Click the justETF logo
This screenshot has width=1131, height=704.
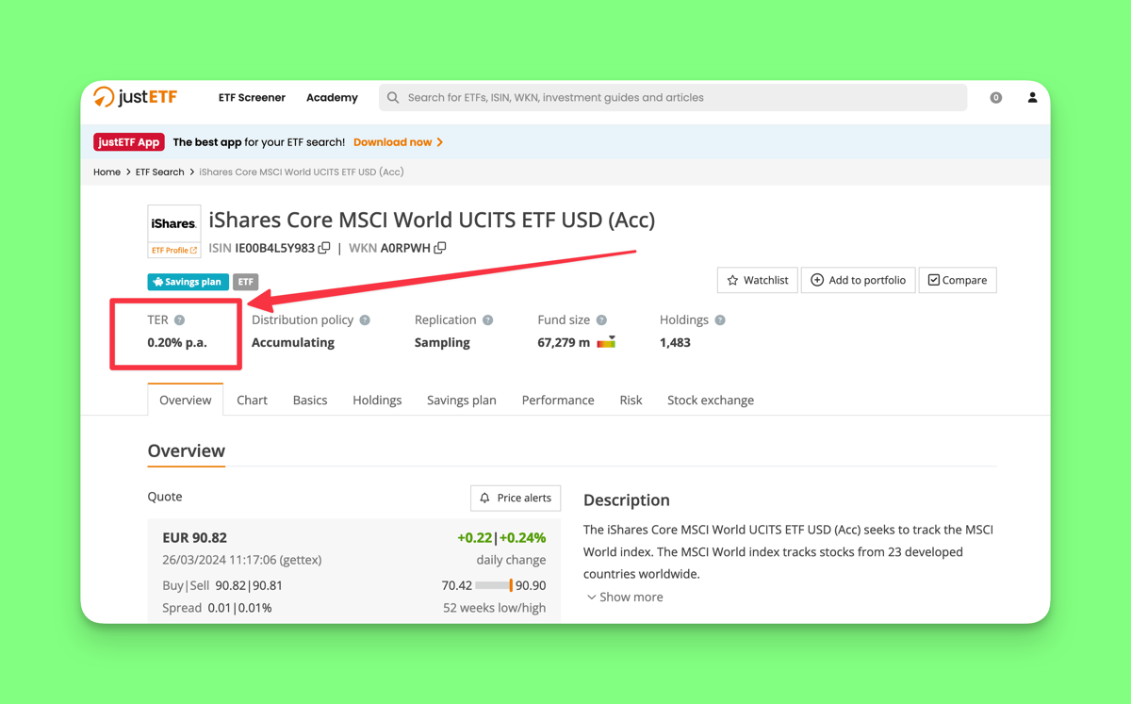(136, 97)
